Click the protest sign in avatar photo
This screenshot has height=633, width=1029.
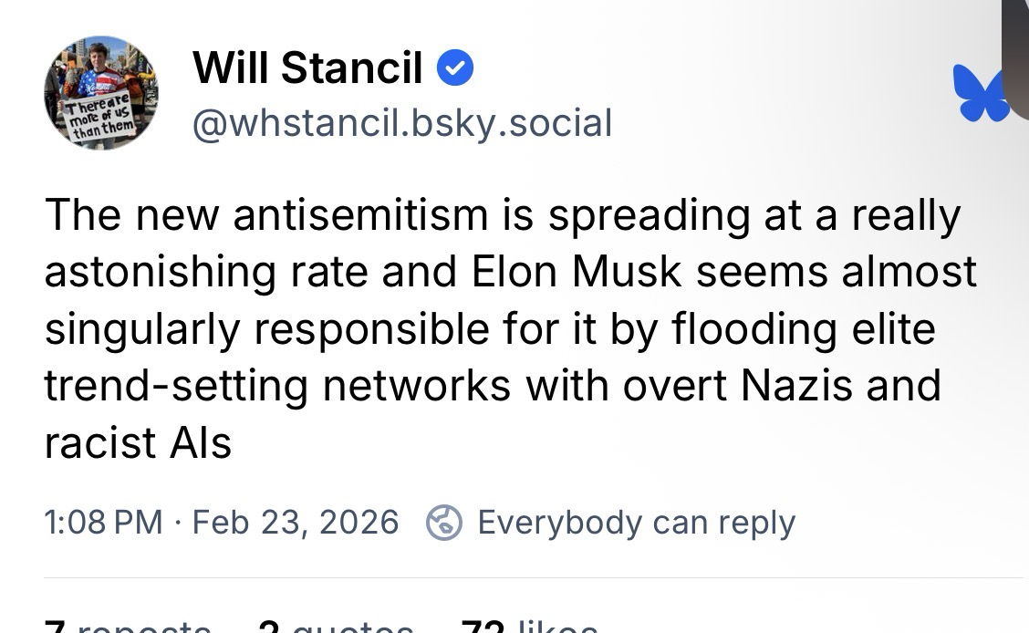(99, 120)
